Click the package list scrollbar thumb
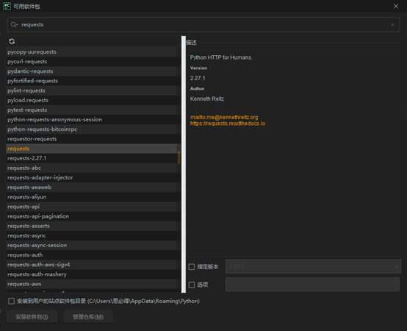Screen dimensions: 407x331 click(x=179, y=157)
